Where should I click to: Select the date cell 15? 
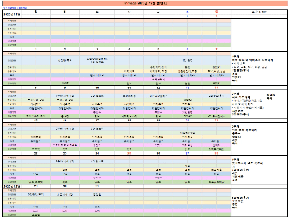click(x=36, y=121)
